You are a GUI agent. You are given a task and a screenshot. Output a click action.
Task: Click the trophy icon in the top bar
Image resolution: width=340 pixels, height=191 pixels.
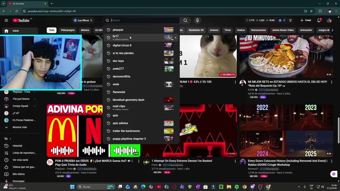click(290, 20)
